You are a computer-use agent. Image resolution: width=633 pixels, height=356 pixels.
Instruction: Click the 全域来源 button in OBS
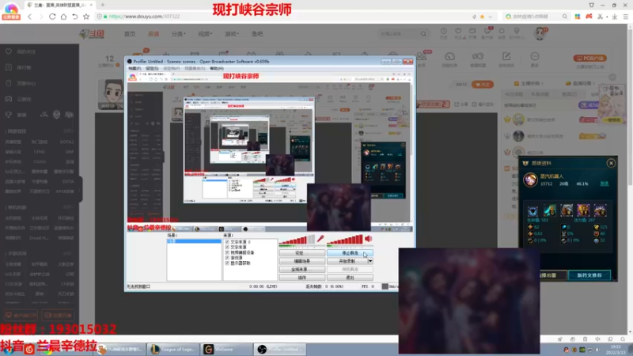coord(302,269)
